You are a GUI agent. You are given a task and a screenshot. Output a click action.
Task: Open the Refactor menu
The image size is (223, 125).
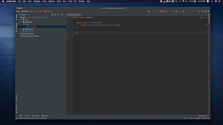52,1
